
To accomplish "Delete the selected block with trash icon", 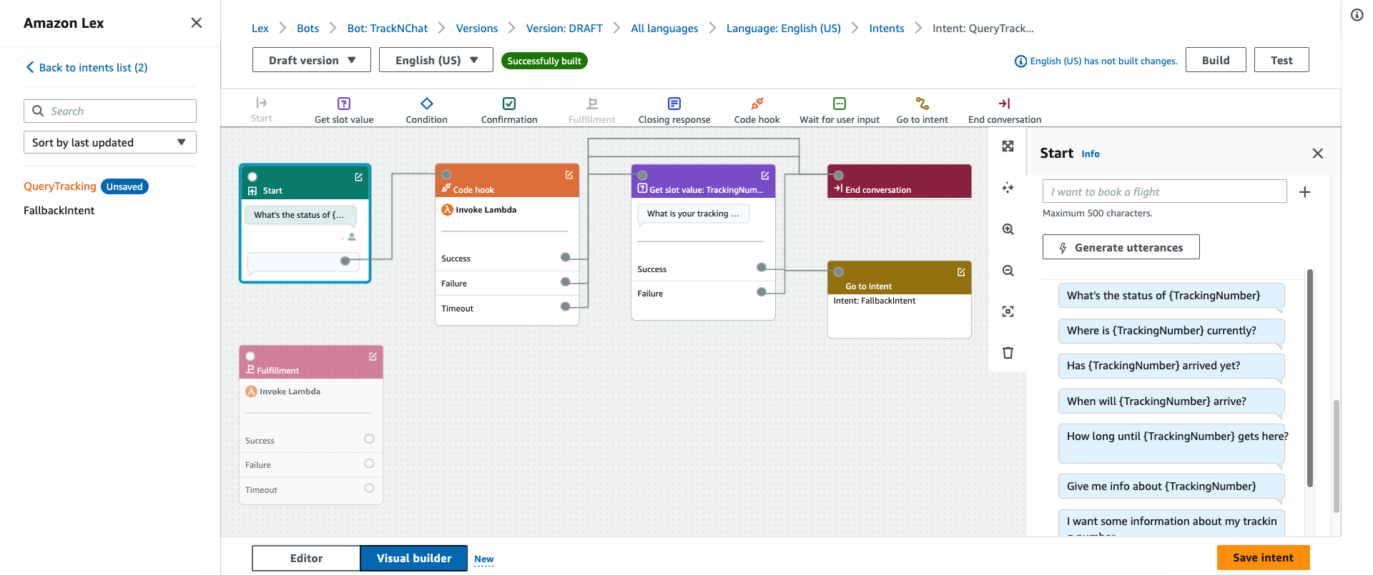I will [1008, 353].
